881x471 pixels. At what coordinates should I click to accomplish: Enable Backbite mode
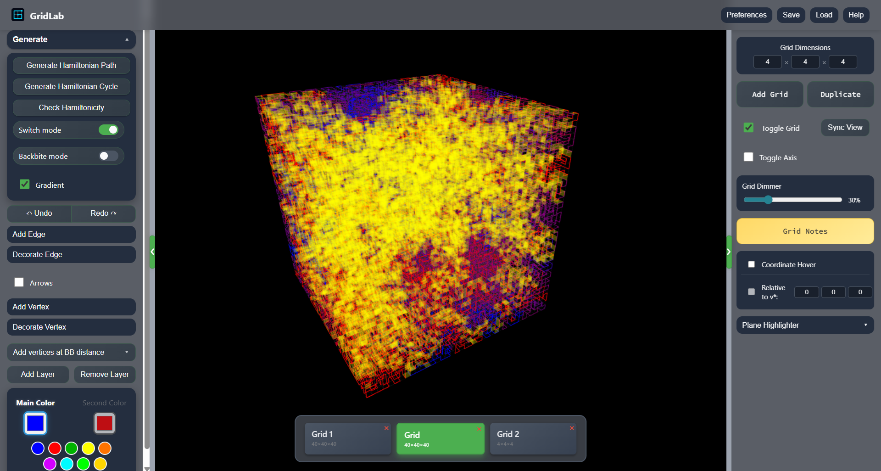click(108, 156)
